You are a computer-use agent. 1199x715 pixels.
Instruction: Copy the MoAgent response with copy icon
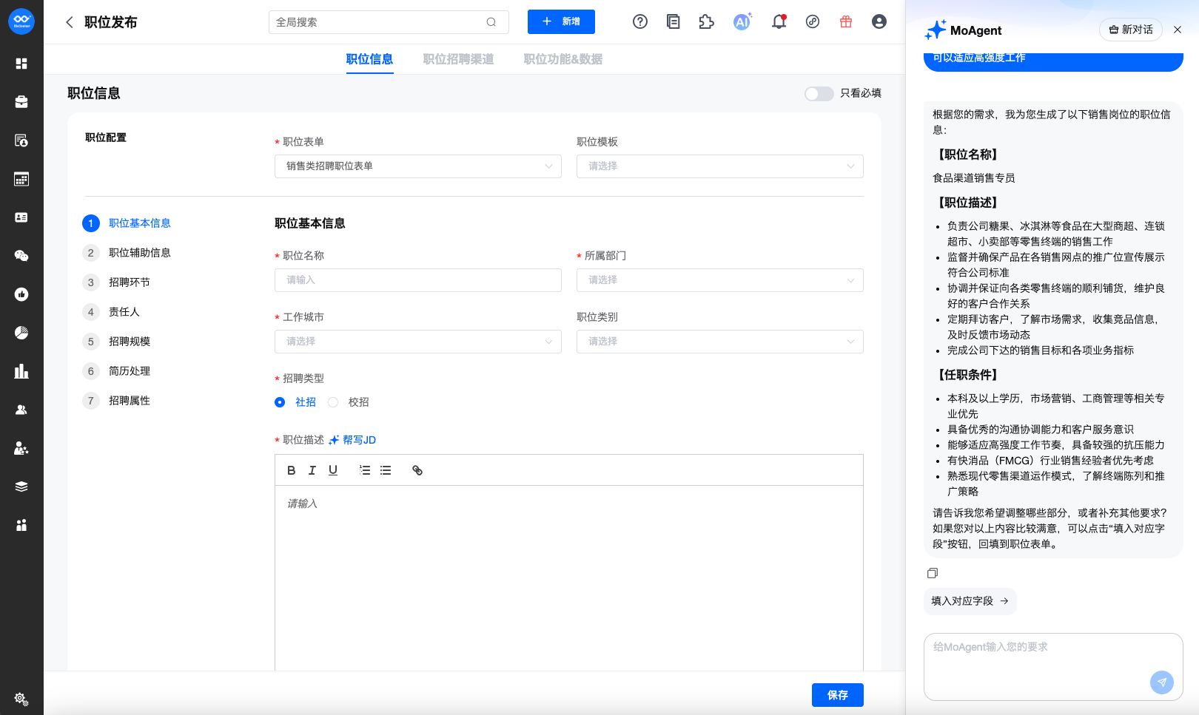pos(933,573)
